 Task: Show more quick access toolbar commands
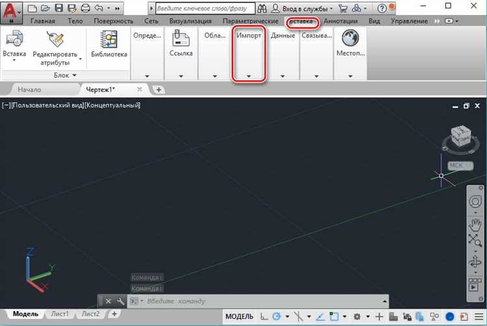click(117, 8)
